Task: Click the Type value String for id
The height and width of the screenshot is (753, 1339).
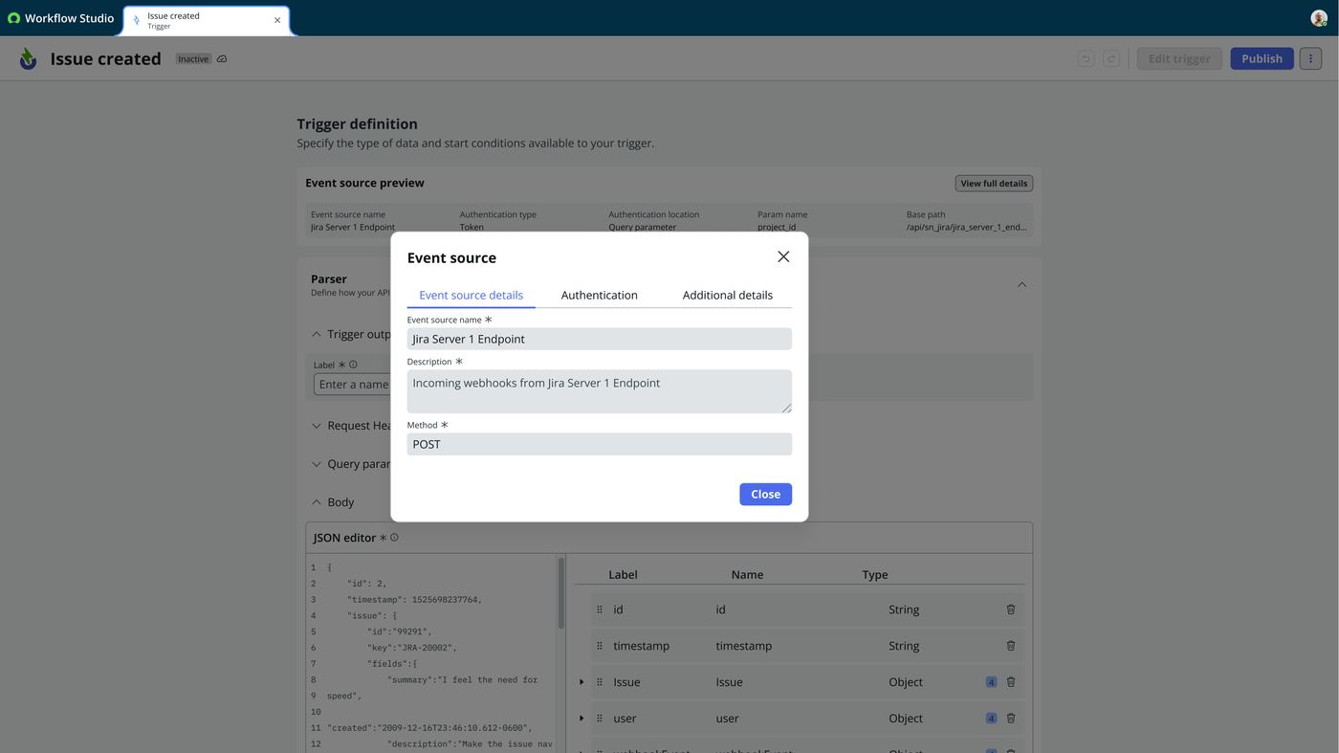Action: point(904,609)
